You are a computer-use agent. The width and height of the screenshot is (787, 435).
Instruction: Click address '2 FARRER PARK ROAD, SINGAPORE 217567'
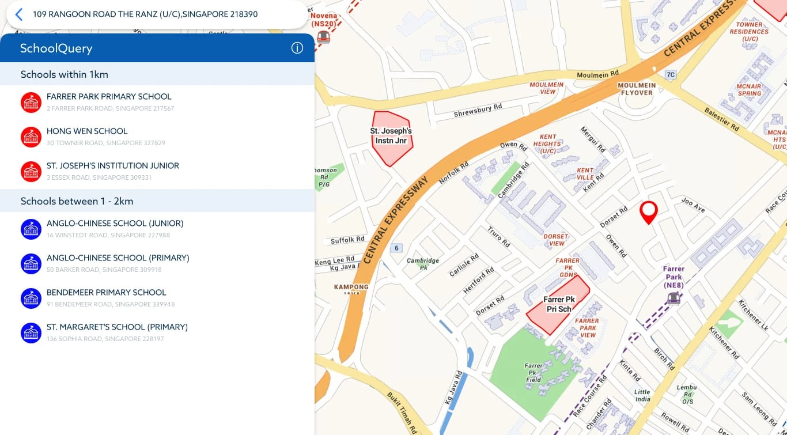(111, 108)
